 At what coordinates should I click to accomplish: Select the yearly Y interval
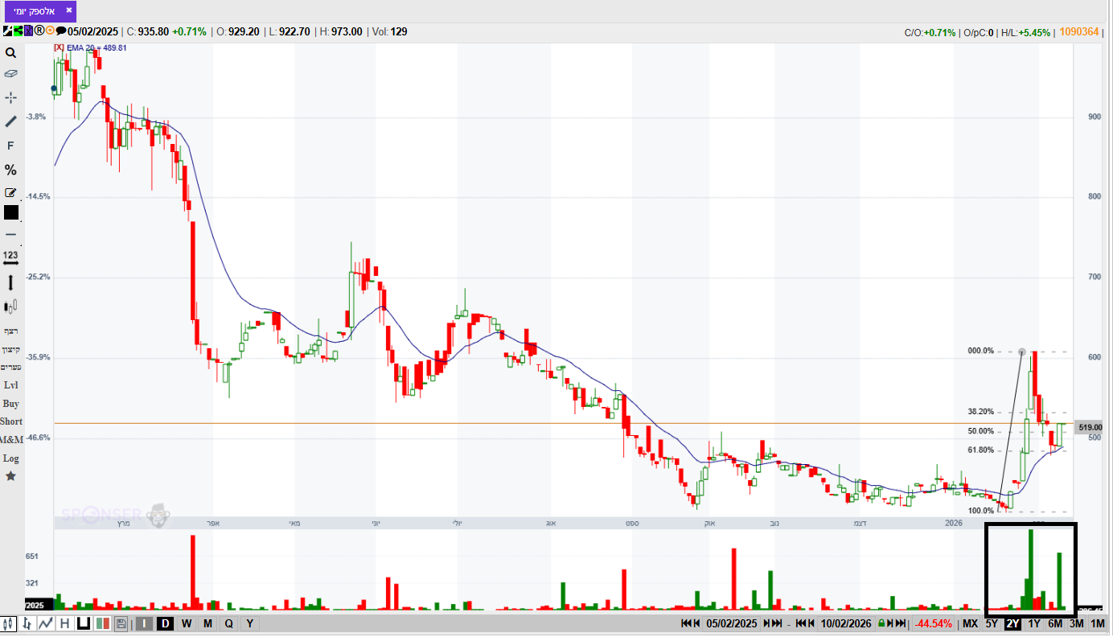point(249,623)
